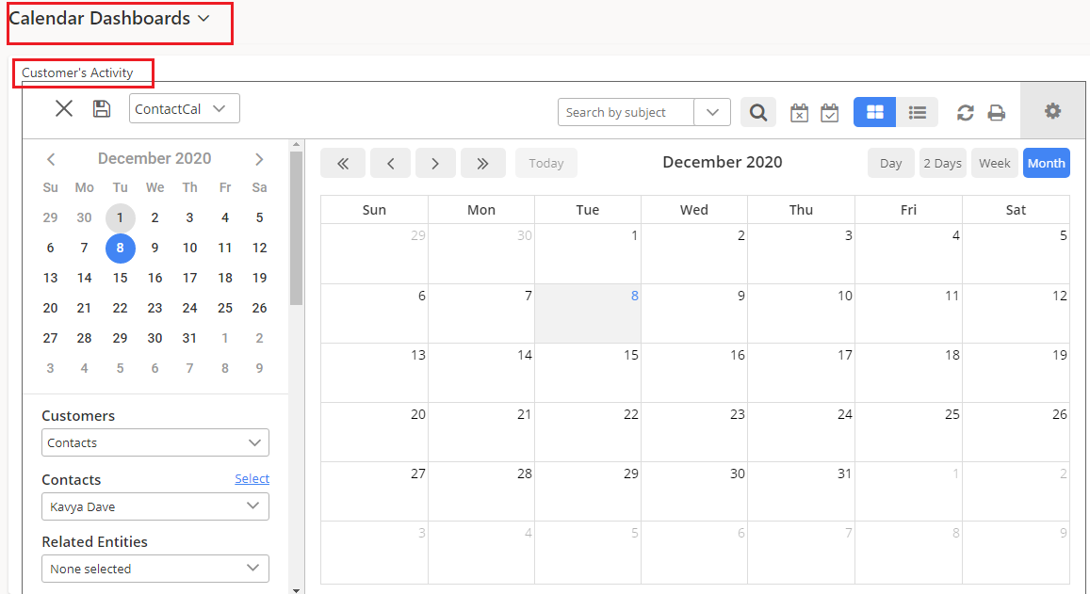
Task: Jump forward with double-right arrow button
Action: (482, 163)
